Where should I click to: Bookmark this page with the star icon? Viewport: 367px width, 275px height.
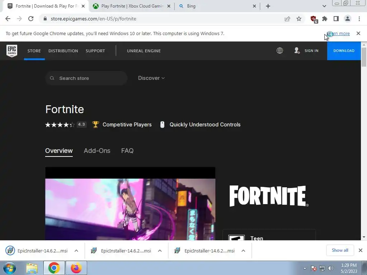click(x=299, y=19)
